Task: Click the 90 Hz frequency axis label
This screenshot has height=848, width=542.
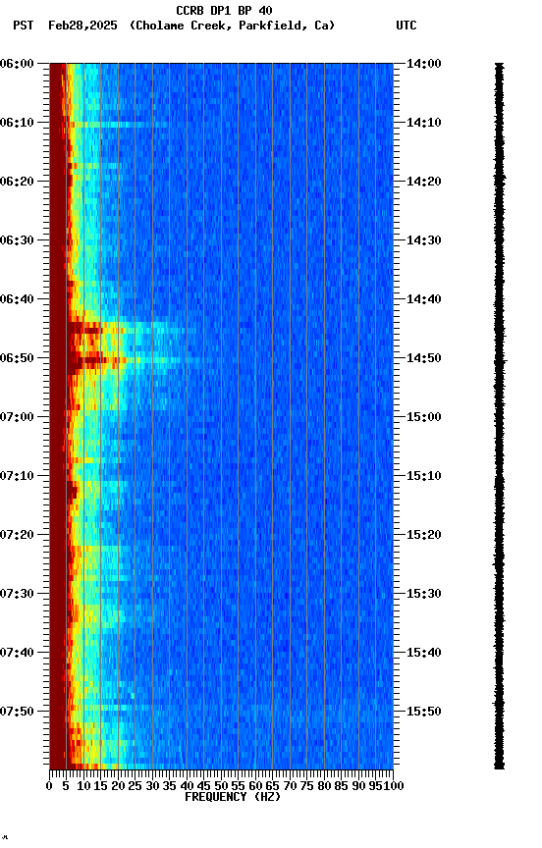Action: point(358,786)
